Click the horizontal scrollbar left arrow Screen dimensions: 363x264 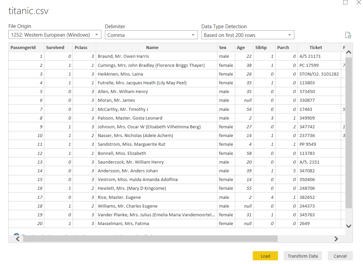tap(17, 239)
